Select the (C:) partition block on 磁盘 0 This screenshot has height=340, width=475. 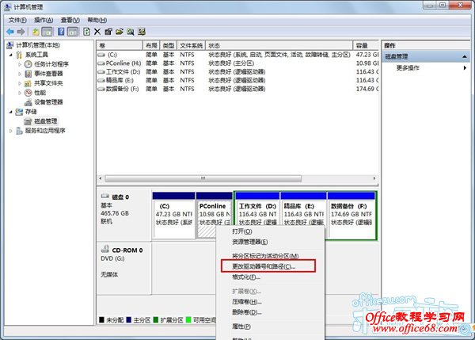pos(173,216)
